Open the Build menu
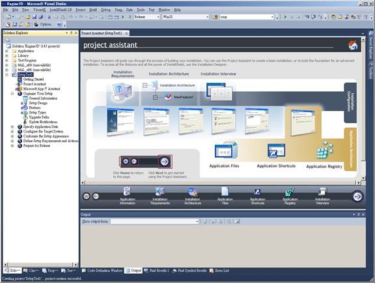The width and height of the screenshot is (375, 283). coord(93,10)
